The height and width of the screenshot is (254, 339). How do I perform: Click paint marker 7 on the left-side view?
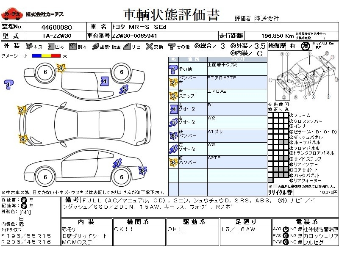coord(117,163)
